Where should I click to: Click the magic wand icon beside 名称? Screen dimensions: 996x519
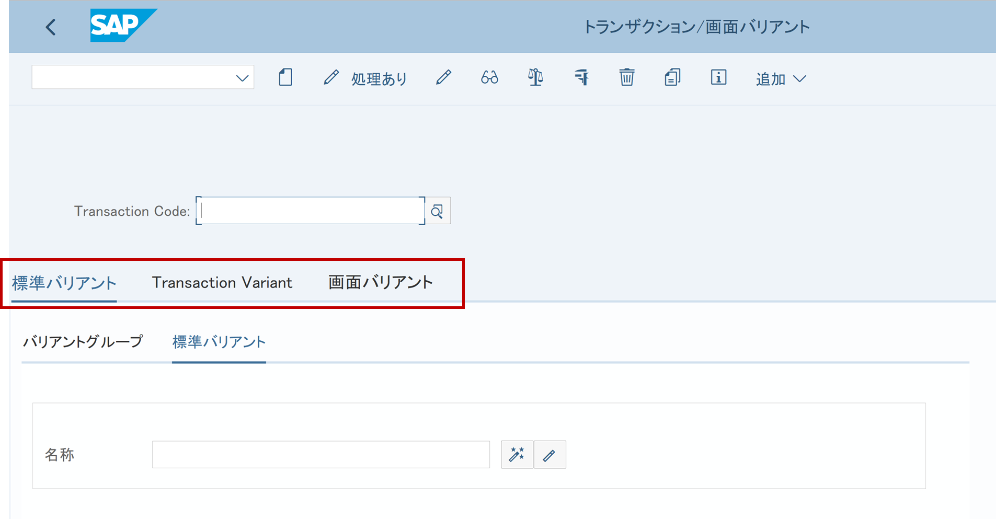pyautogui.click(x=517, y=455)
